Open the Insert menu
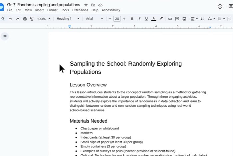233x156 pixels. (39, 10)
